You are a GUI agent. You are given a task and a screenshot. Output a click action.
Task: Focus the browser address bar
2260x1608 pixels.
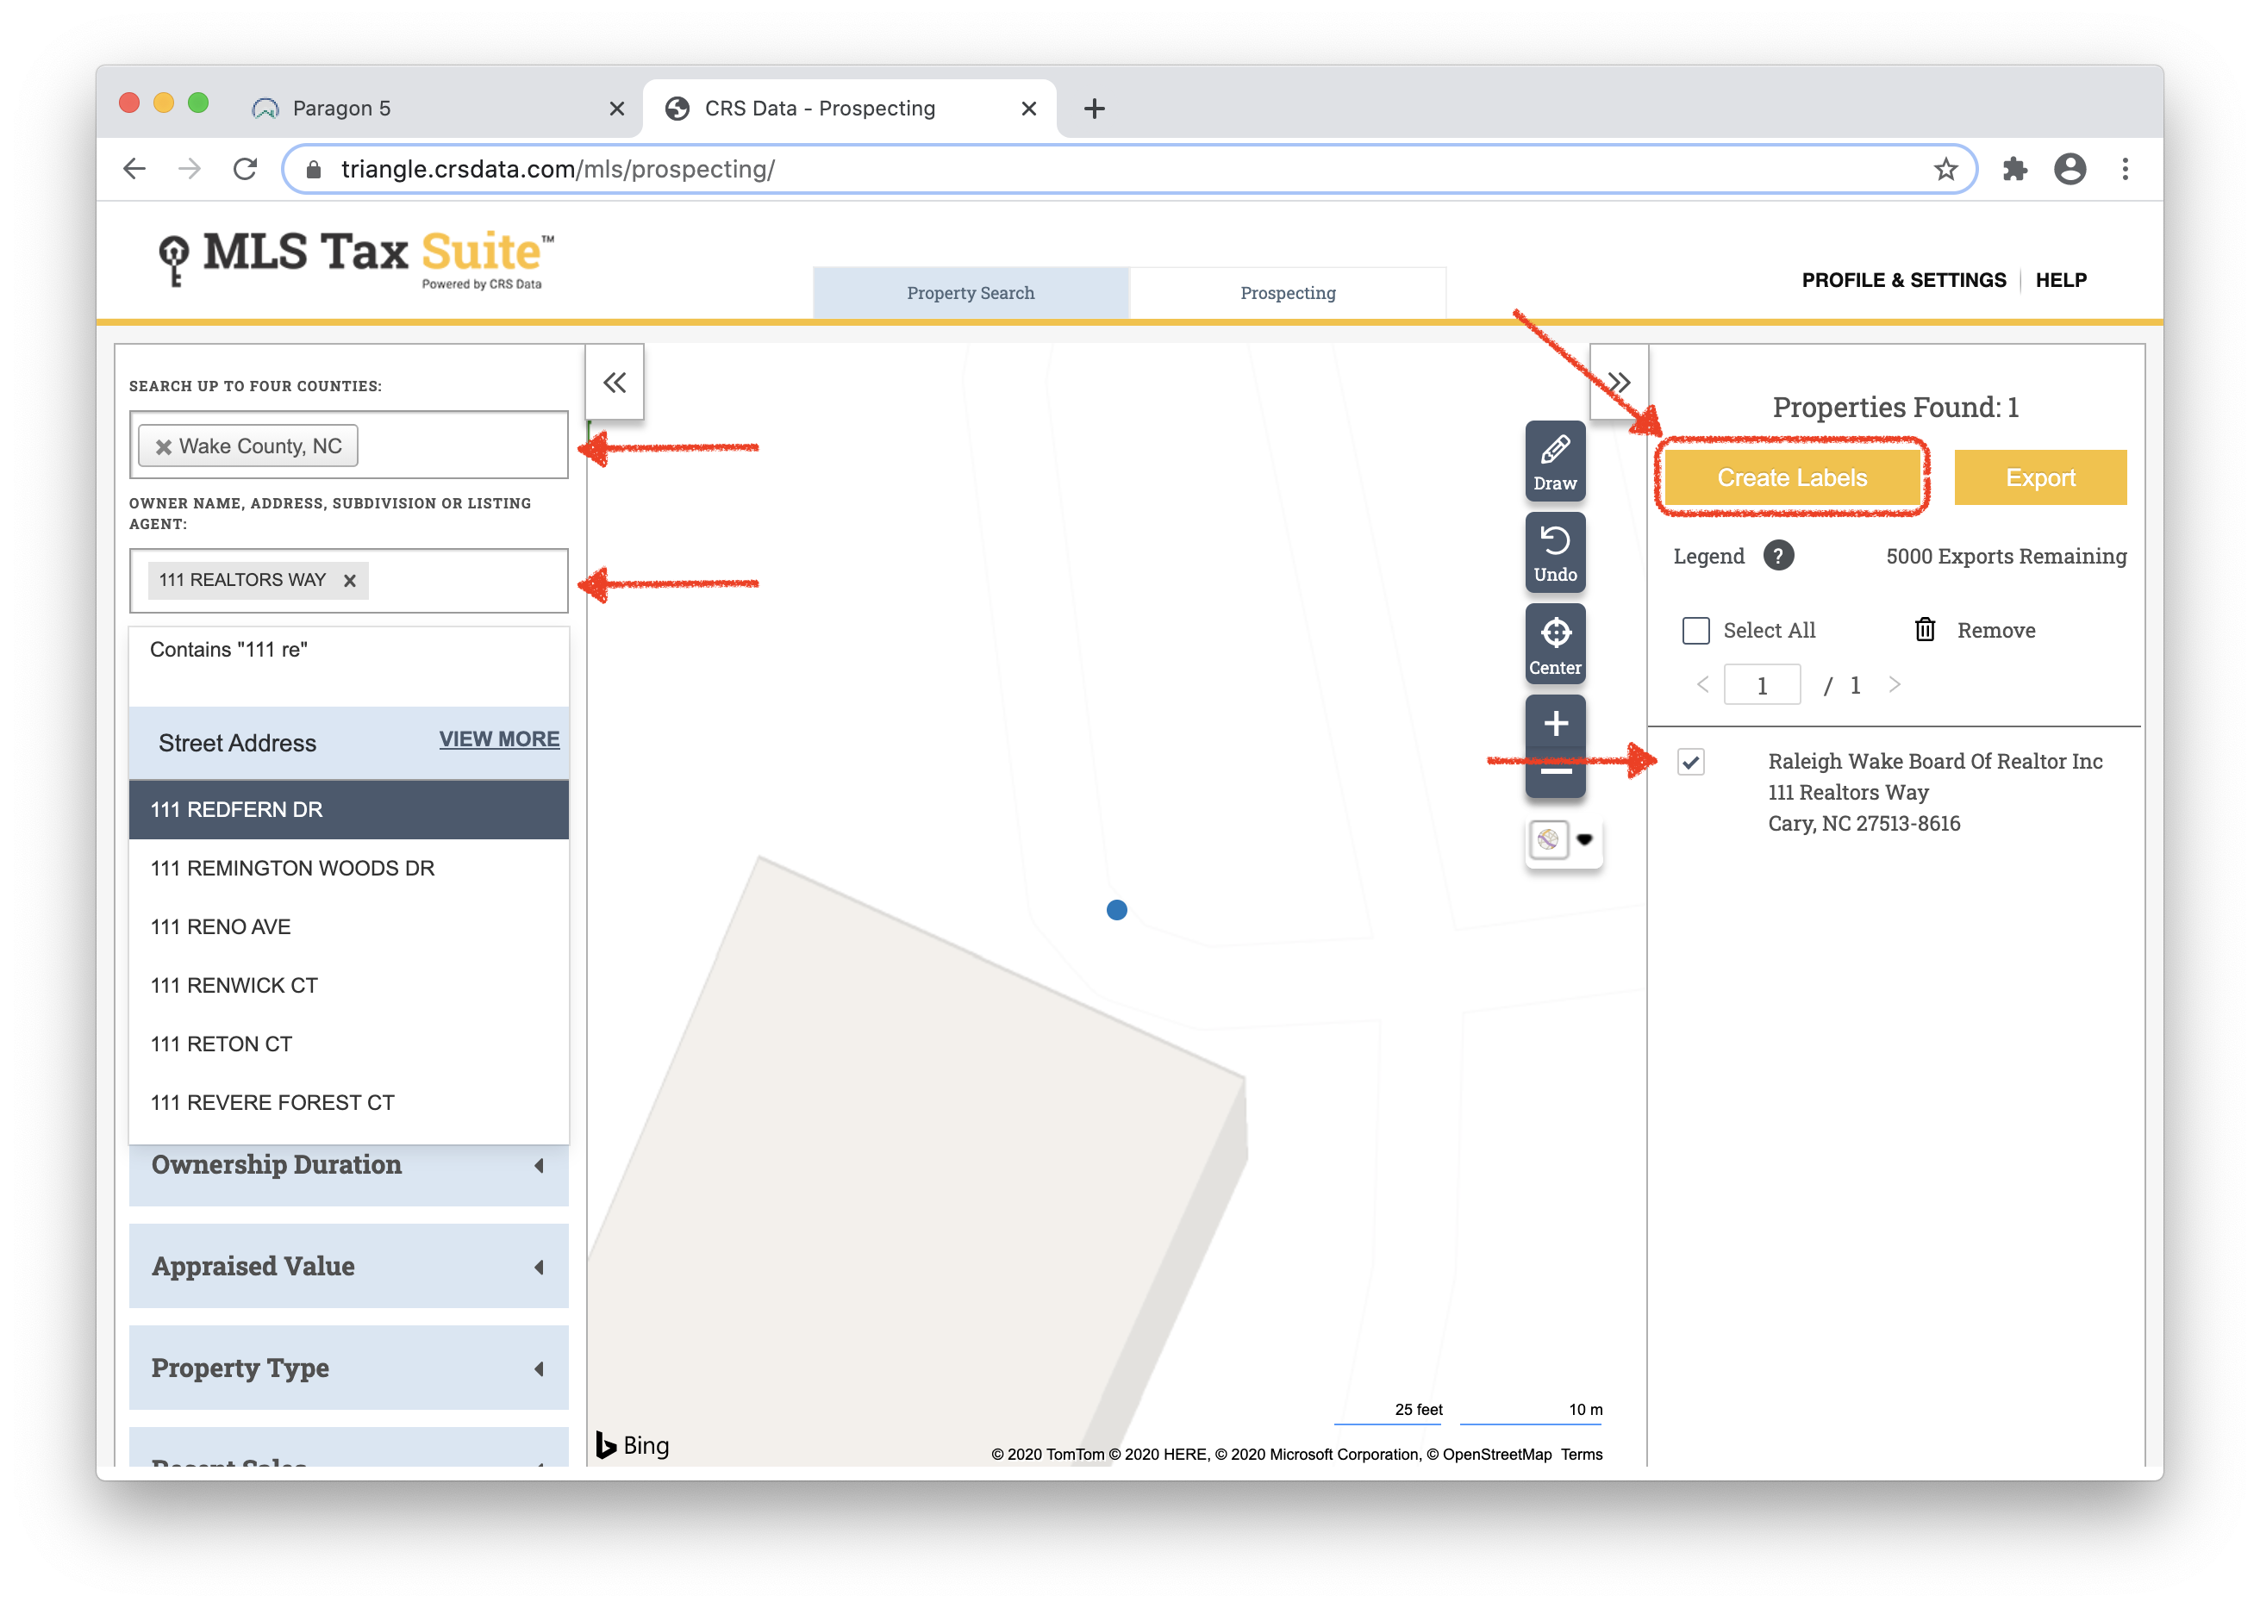tap(1129, 169)
